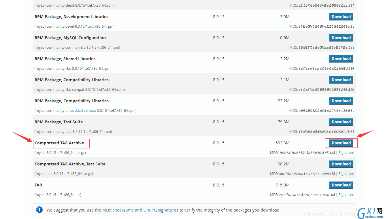Screen dimensions: 385x219
Task: Click file name mysql-community-common-8.0.15-1.el7.x86_64.rpm
Action: 77,48
